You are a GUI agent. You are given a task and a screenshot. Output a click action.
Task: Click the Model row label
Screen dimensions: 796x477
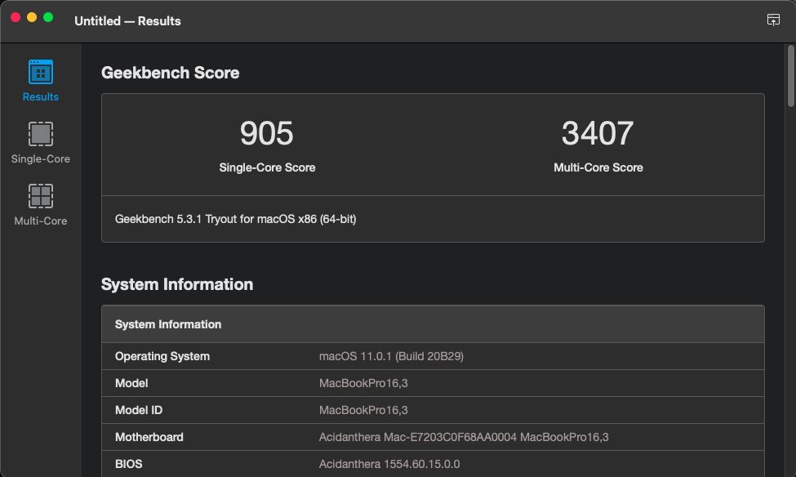[131, 383]
